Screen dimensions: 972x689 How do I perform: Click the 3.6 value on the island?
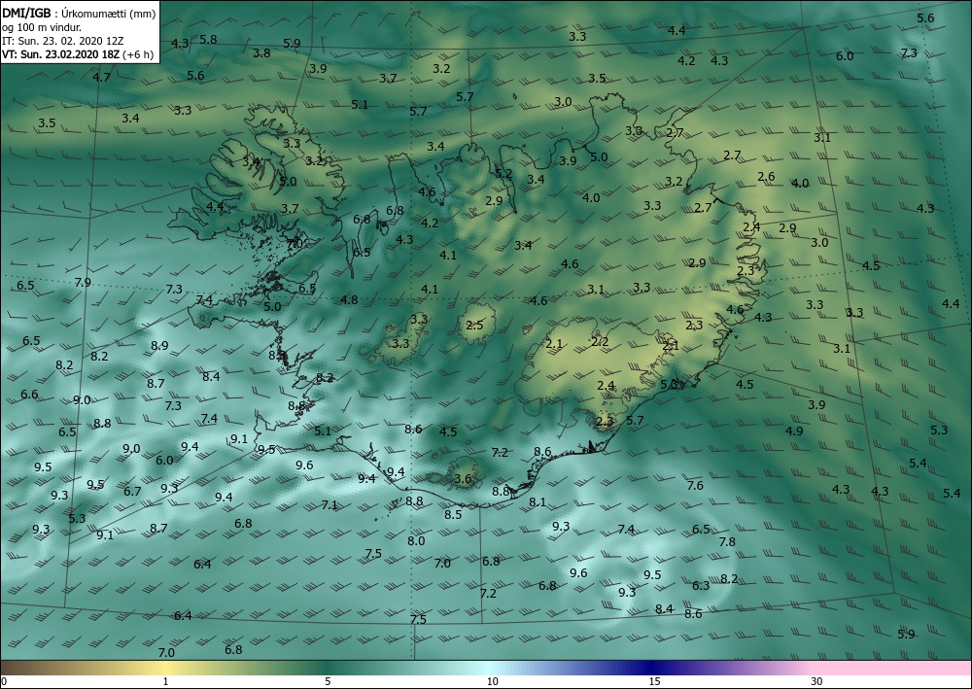pos(463,479)
